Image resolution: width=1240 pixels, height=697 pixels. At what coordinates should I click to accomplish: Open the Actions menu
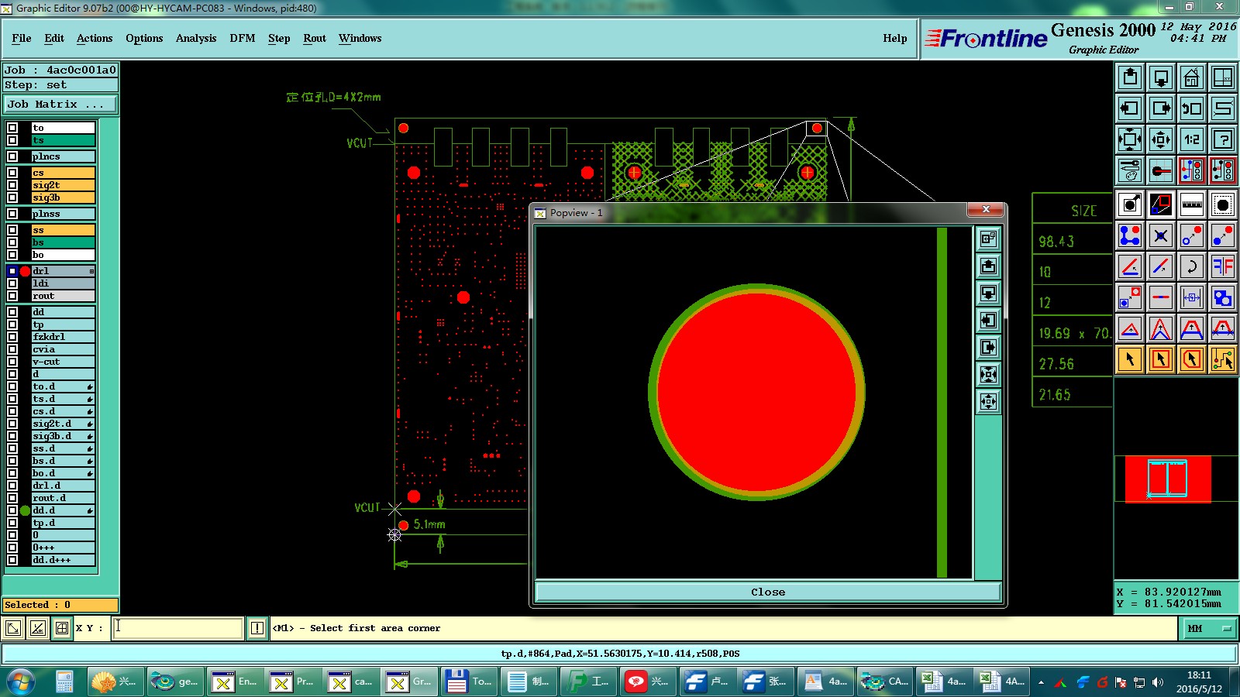point(95,39)
